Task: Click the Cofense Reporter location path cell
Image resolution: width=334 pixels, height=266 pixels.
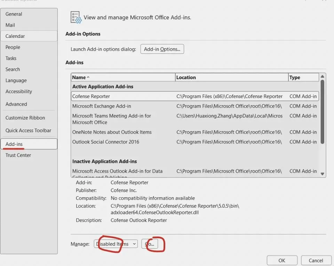Action: 229,96
